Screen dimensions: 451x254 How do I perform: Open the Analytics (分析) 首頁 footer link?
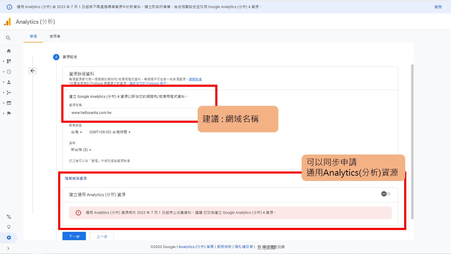[x=196, y=247]
